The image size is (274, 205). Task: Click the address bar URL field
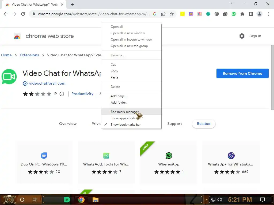93,14
